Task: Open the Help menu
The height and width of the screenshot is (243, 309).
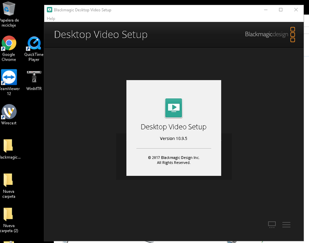Action: (51, 19)
